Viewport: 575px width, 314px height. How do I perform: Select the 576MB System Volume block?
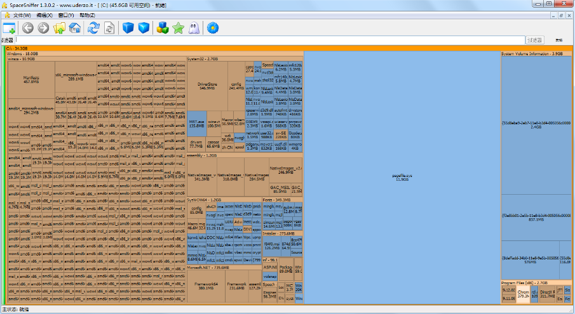[x=531, y=260]
